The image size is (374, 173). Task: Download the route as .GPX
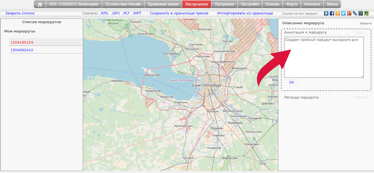click(x=115, y=14)
